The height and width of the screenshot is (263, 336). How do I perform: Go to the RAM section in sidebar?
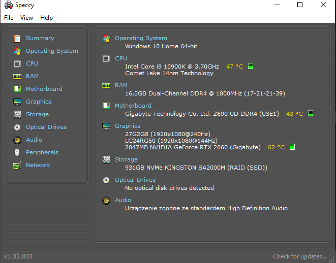click(x=32, y=76)
